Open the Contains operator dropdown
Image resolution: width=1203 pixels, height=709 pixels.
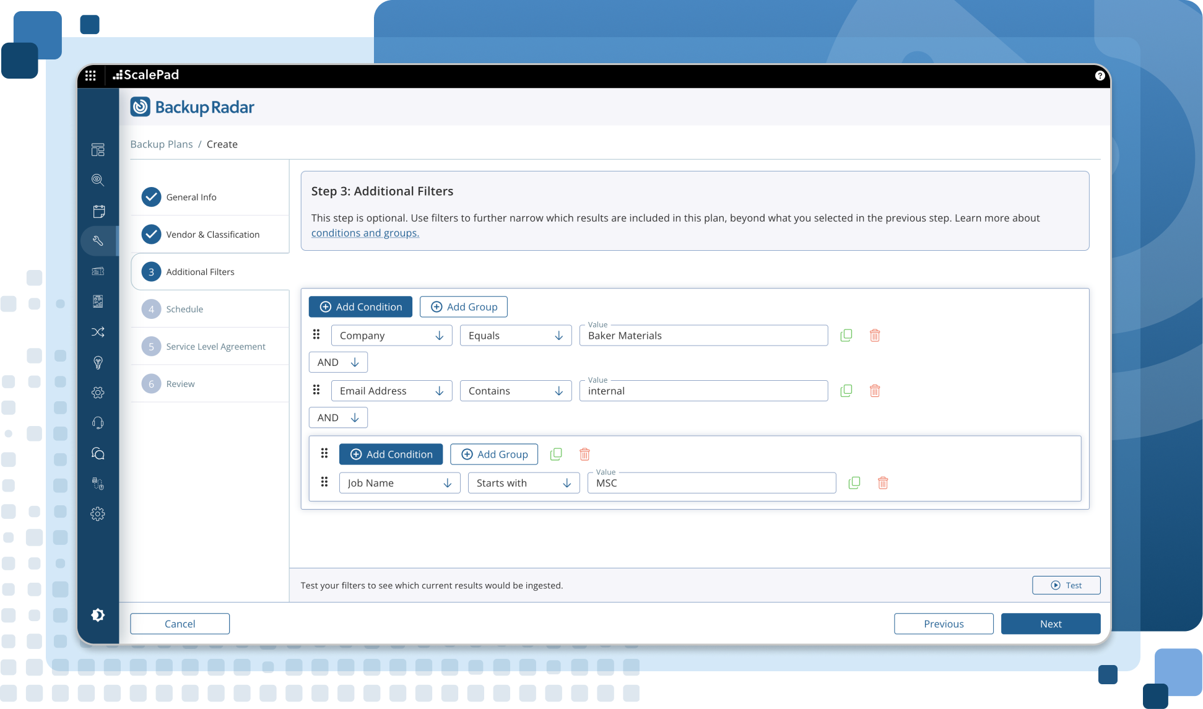(x=515, y=391)
